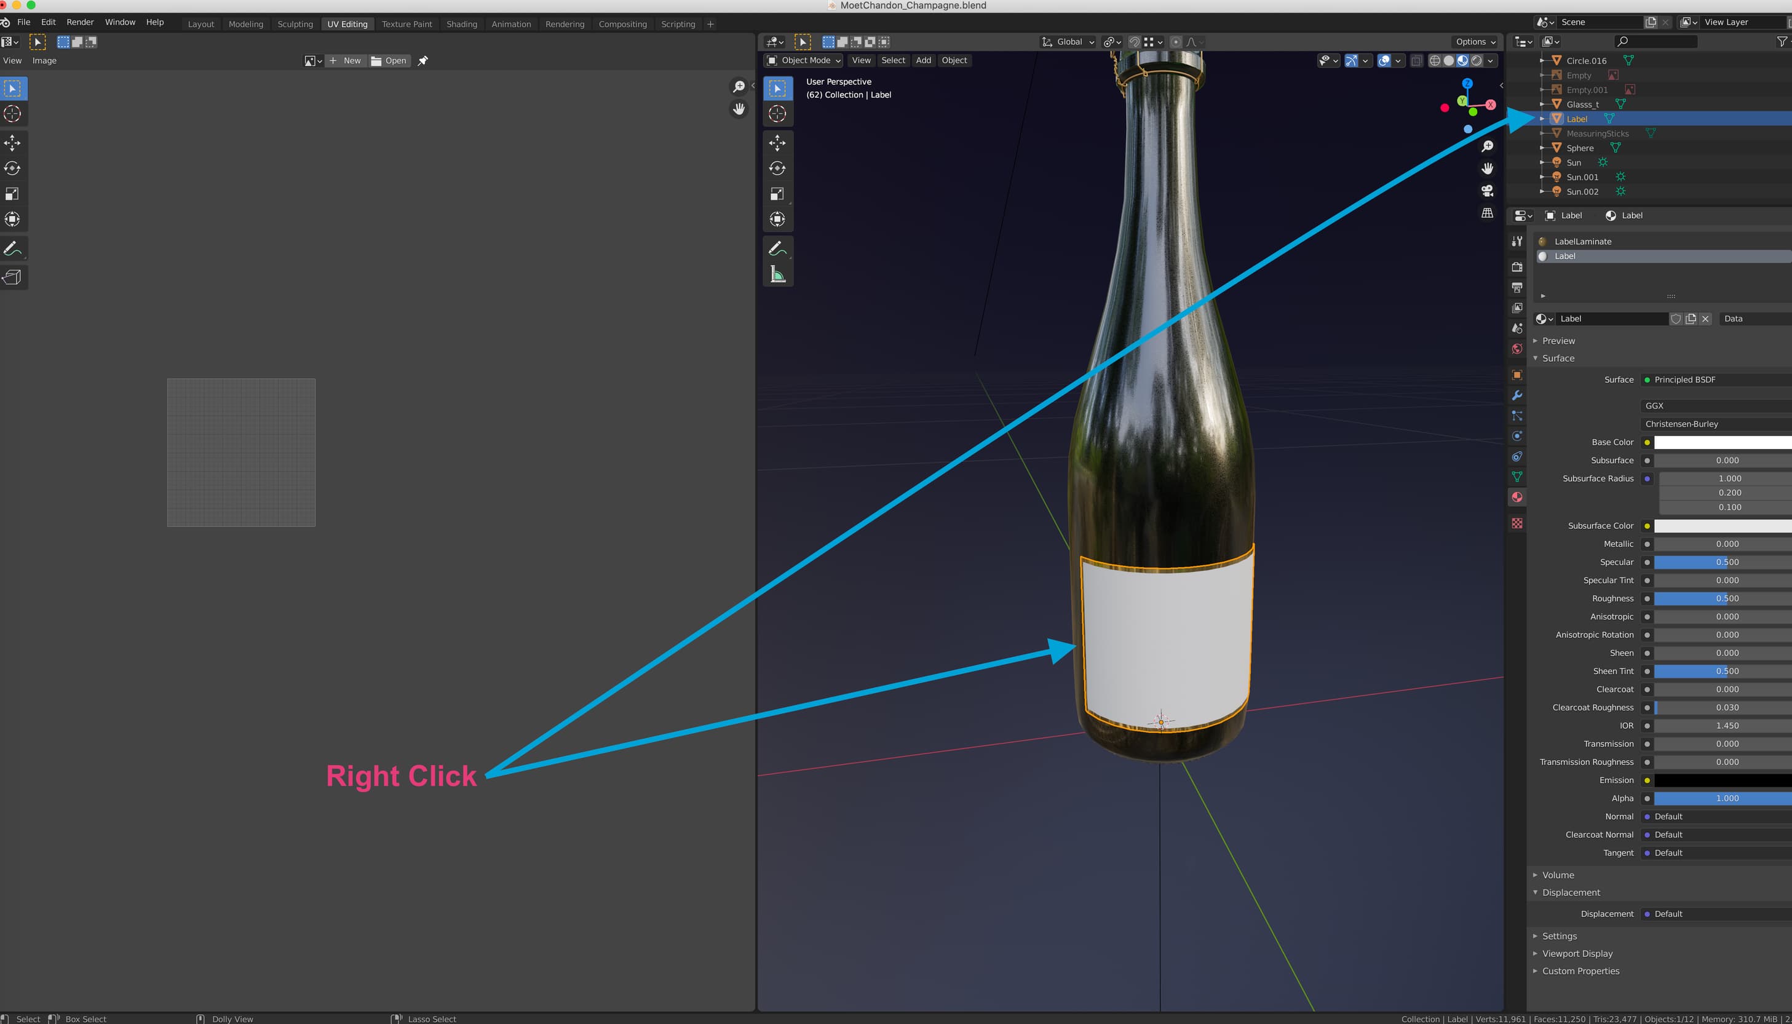Screen dimensions: 1792x1024
Task: Open the Global transform orientation dropdown
Action: tap(1068, 42)
